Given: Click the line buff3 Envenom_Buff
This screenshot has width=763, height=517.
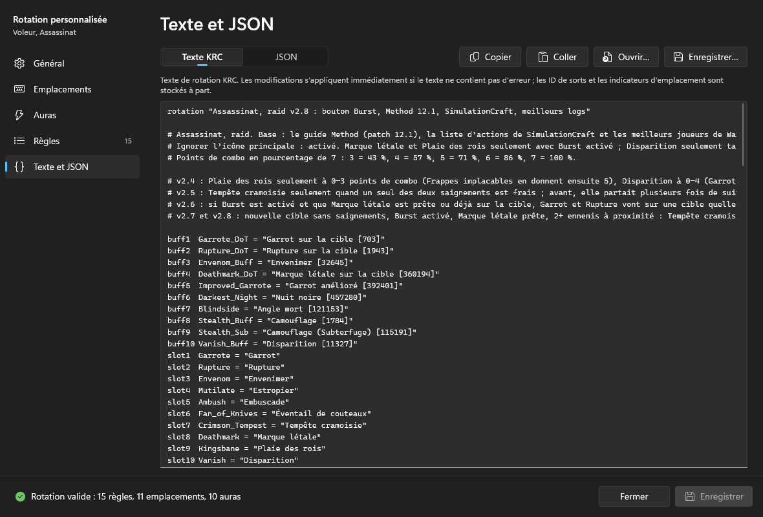Looking at the screenshot, I should (x=260, y=262).
